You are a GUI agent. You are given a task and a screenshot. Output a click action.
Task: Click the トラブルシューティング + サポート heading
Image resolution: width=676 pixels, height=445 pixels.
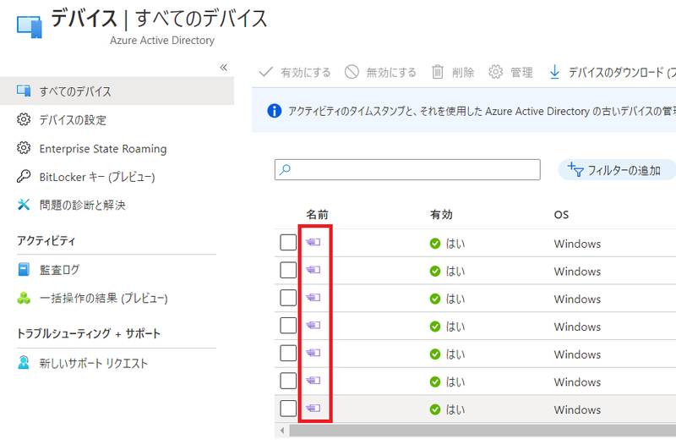click(89, 333)
